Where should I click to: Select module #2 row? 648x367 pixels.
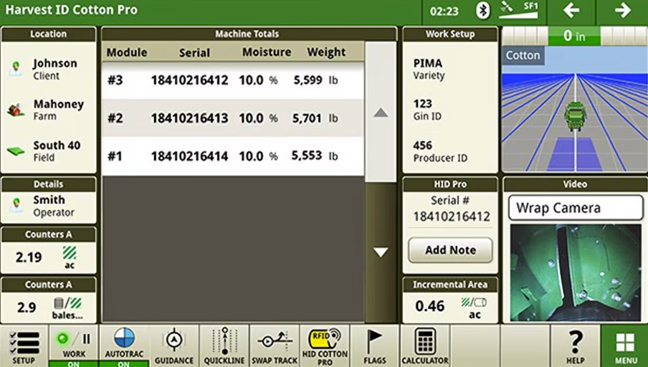coord(233,118)
